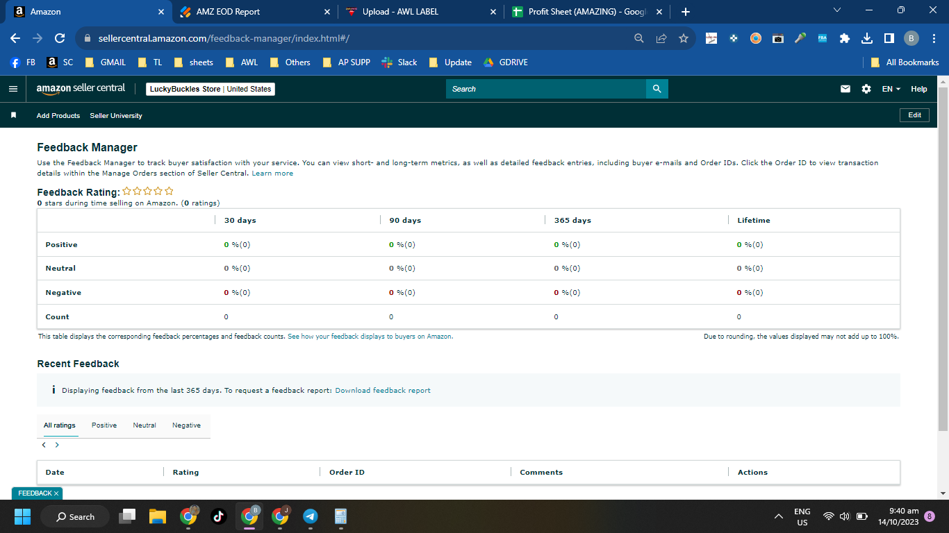The image size is (949, 533).
Task: Go to next feedback page arrow
Action: (x=57, y=445)
